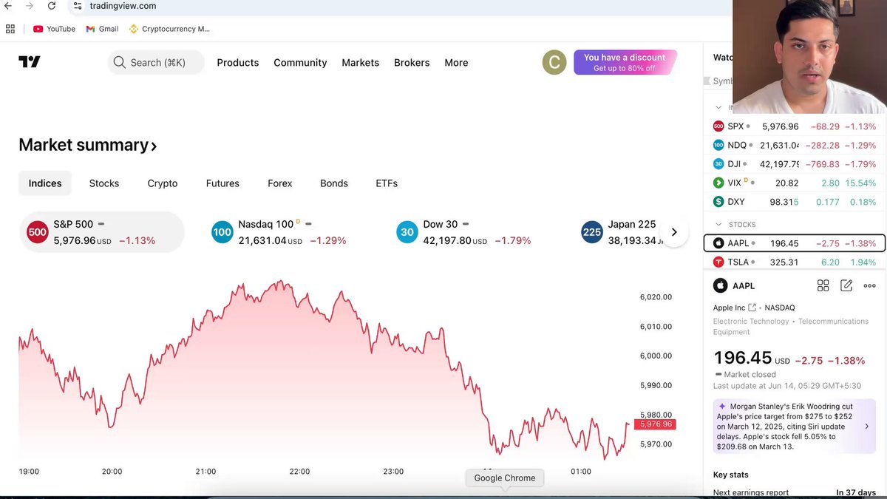Click the 5,976.96 price label on chart
Screen dimensions: 887x499
click(x=655, y=424)
